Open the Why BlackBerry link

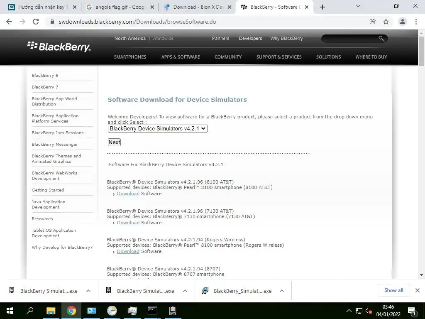coord(286,38)
